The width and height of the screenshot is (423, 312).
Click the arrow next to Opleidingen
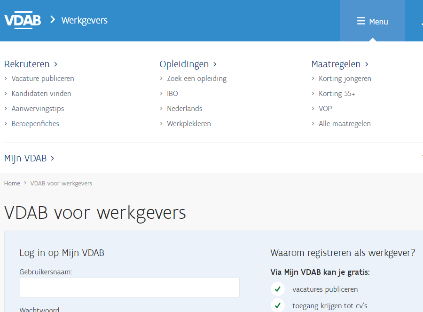pyautogui.click(x=215, y=64)
